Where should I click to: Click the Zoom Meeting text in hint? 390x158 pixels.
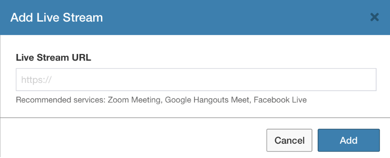tap(133, 100)
